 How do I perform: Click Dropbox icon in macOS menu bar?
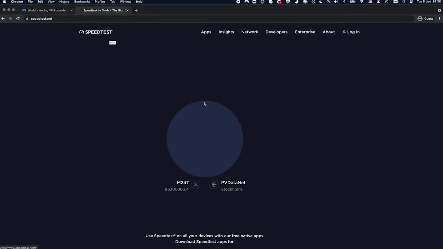(x=288, y=2)
